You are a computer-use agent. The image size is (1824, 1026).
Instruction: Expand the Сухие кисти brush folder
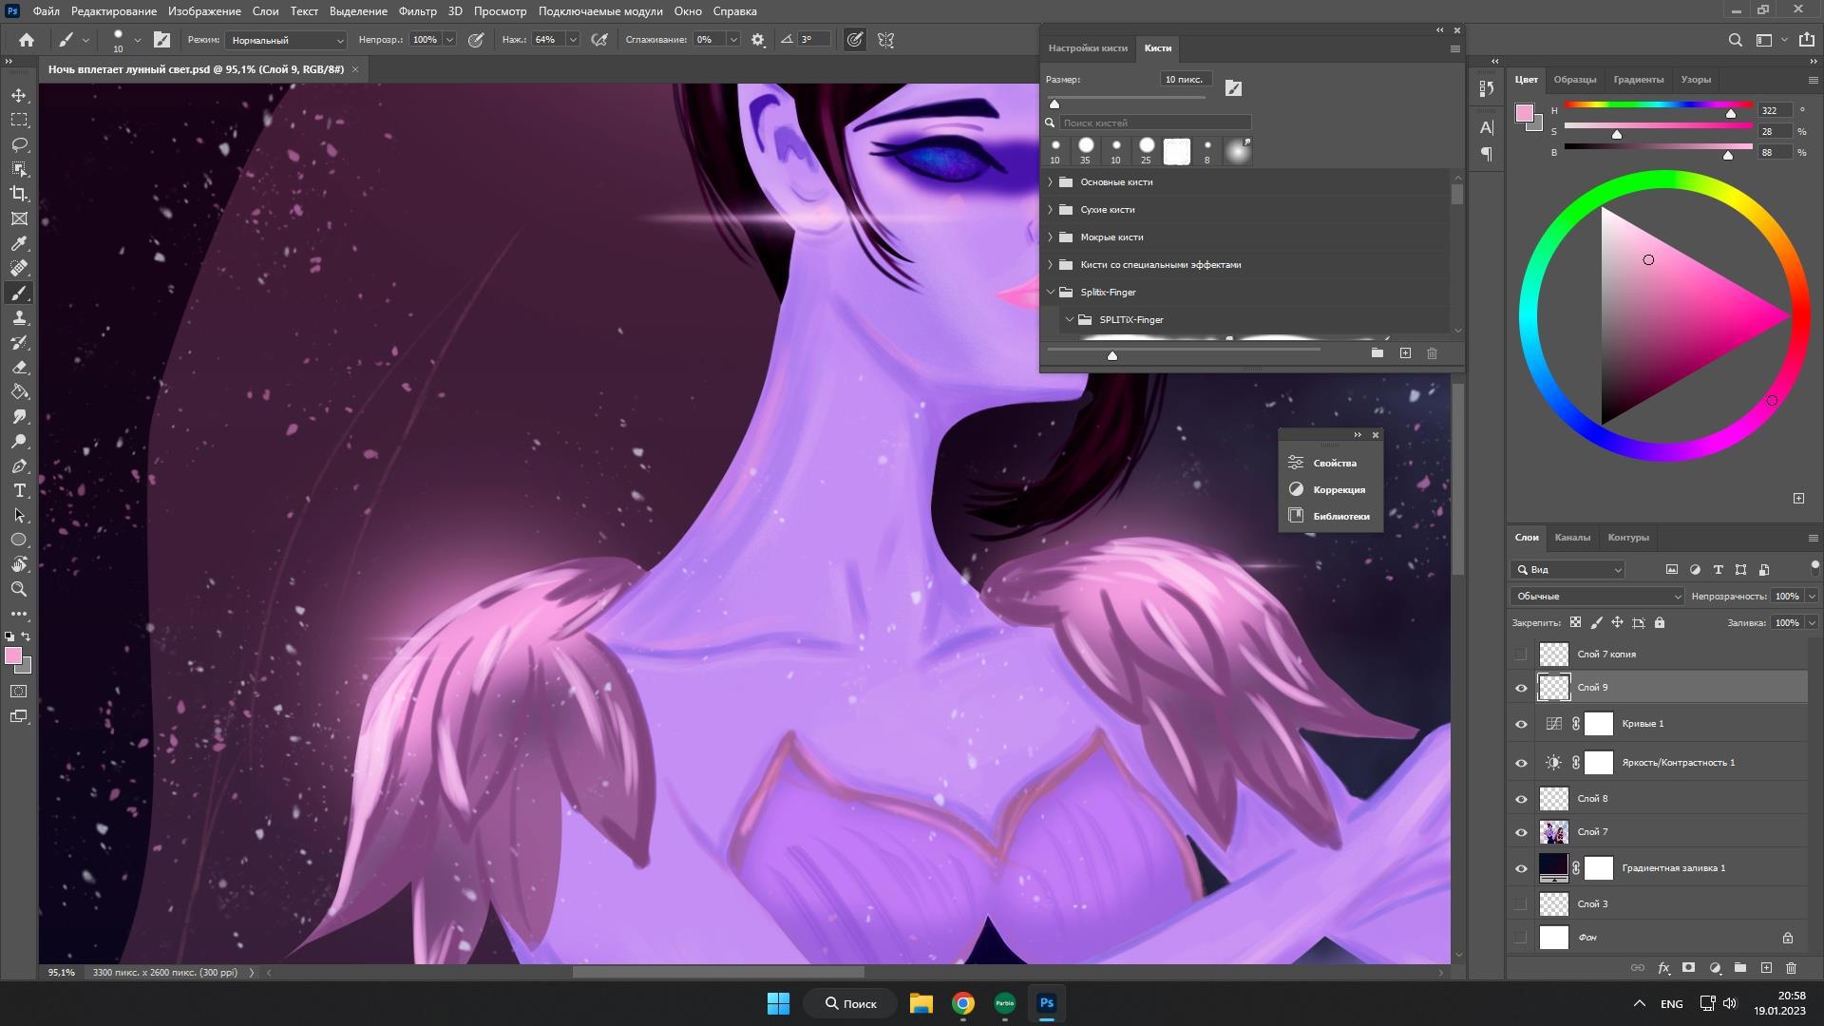click(x=1050, y=209)
